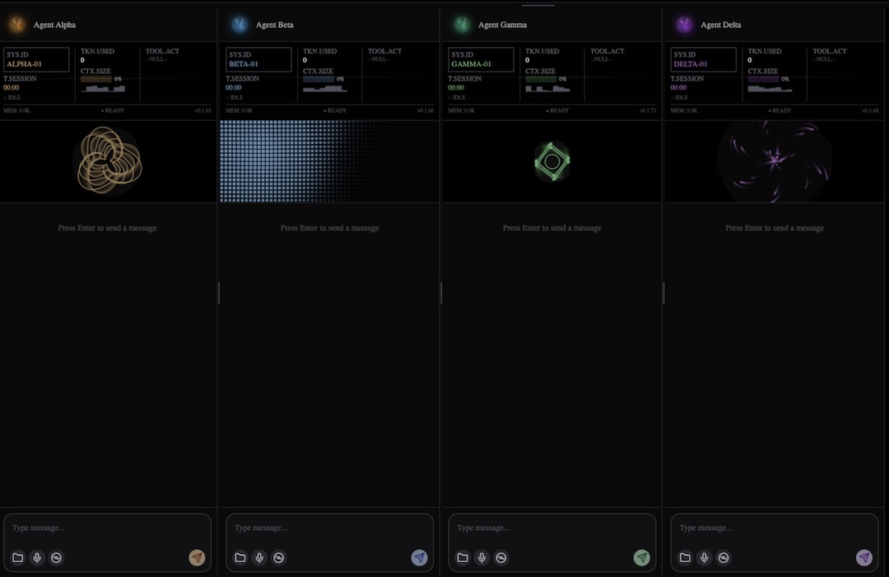889x577 pixels.
Task: Click the send arrow icon in Agent Delta's chat
Action: click(863, 557)
